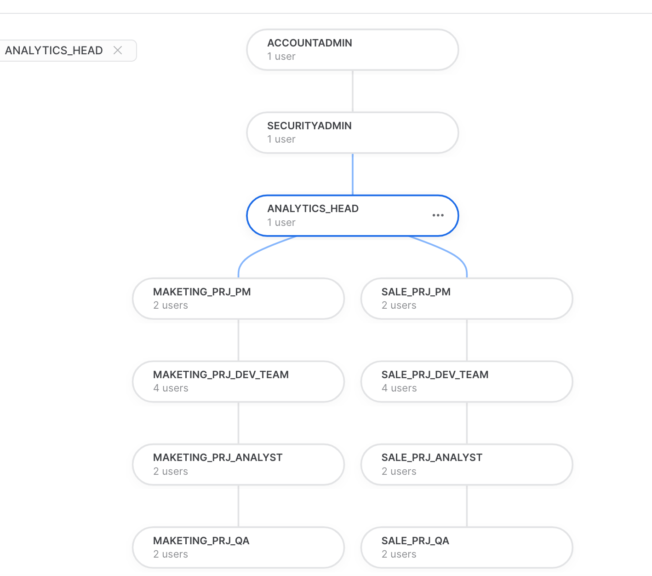Open the SALE_PRJ_DEV_TEAM role node

pos(467,381)
